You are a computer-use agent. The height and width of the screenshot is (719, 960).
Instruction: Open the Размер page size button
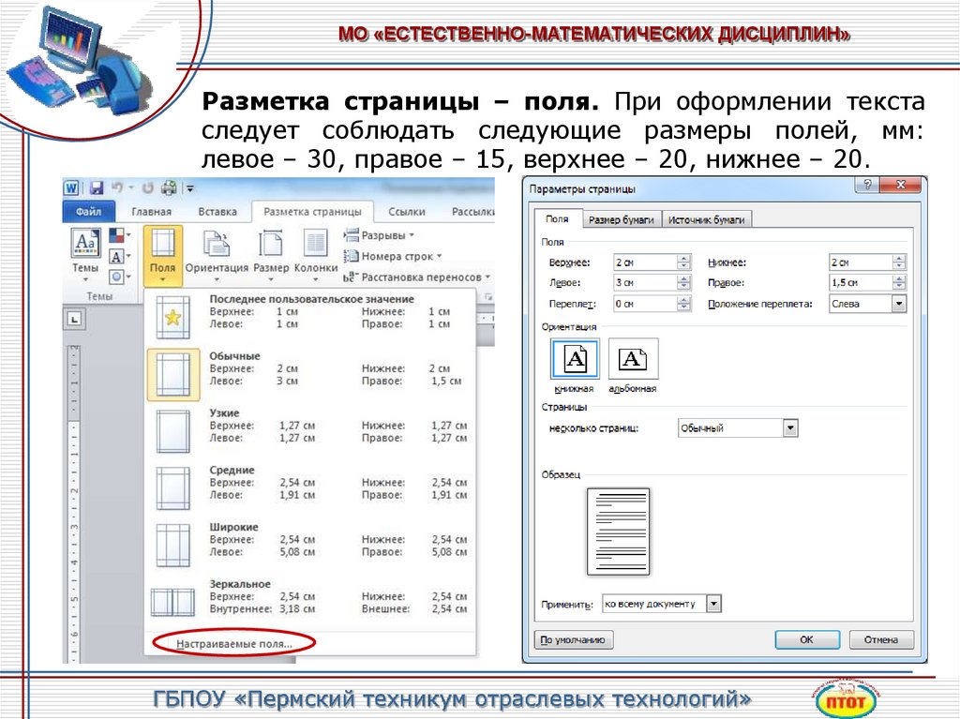click(x=271, y=255)
